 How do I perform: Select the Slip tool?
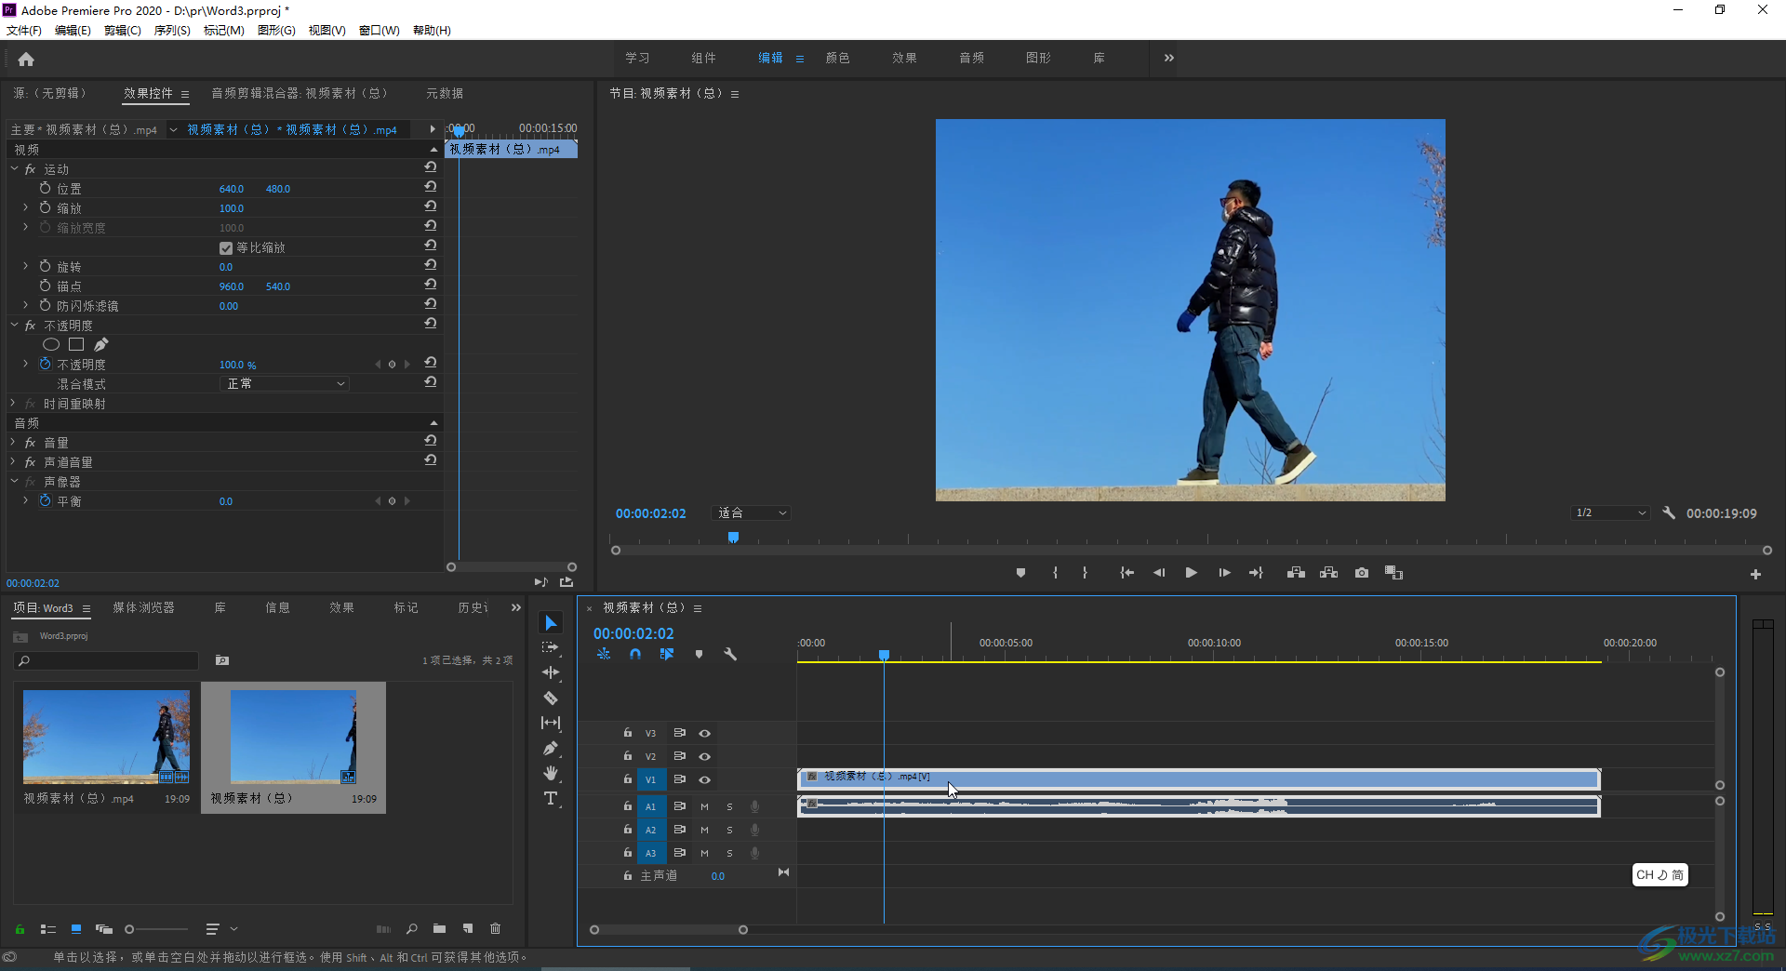551,723
